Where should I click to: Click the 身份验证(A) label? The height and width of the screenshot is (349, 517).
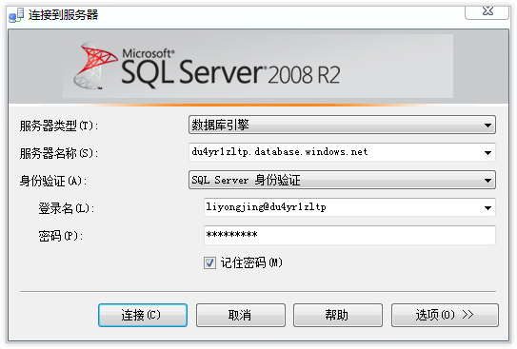point(53,181)
